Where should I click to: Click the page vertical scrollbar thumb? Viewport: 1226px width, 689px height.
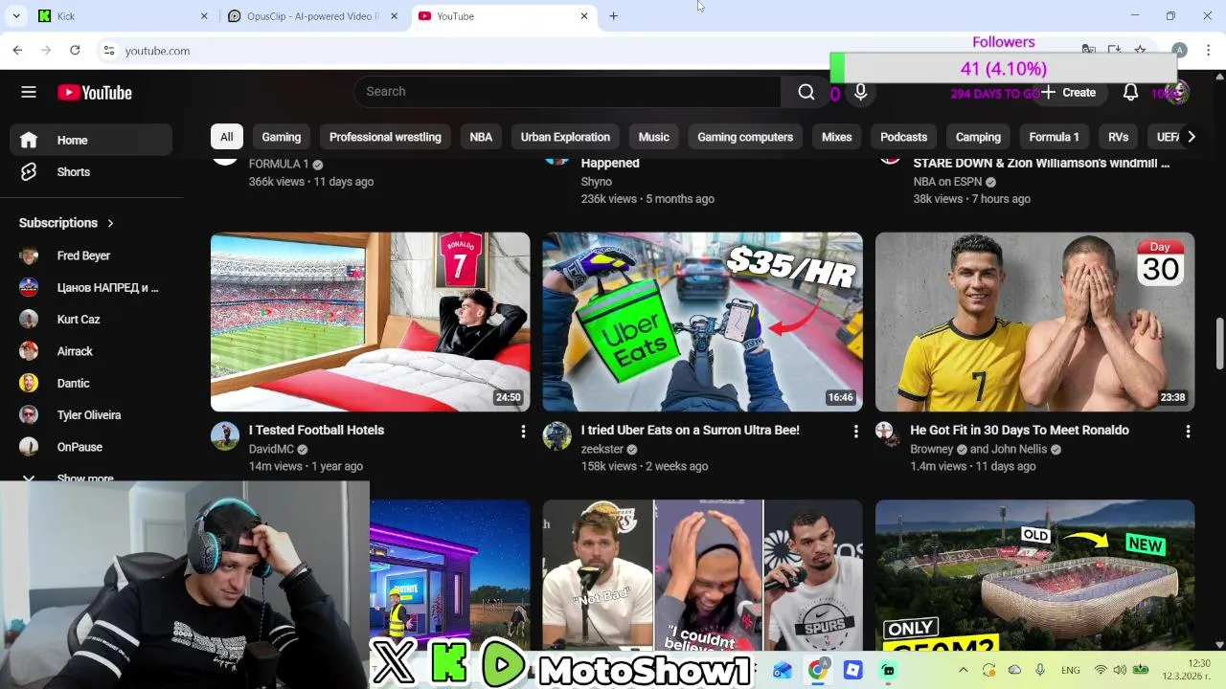(1219, 342)
